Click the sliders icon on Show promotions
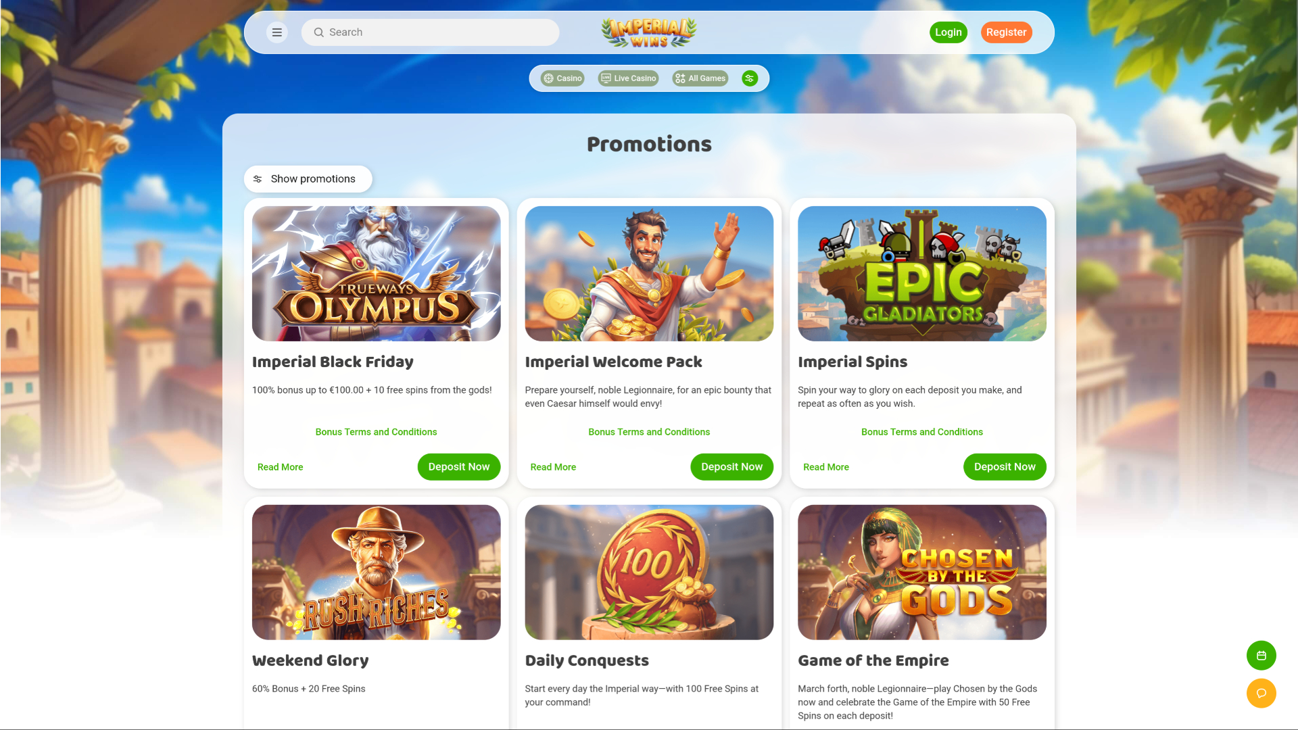This screenshot has width=1298, height=730. point(258,179)
